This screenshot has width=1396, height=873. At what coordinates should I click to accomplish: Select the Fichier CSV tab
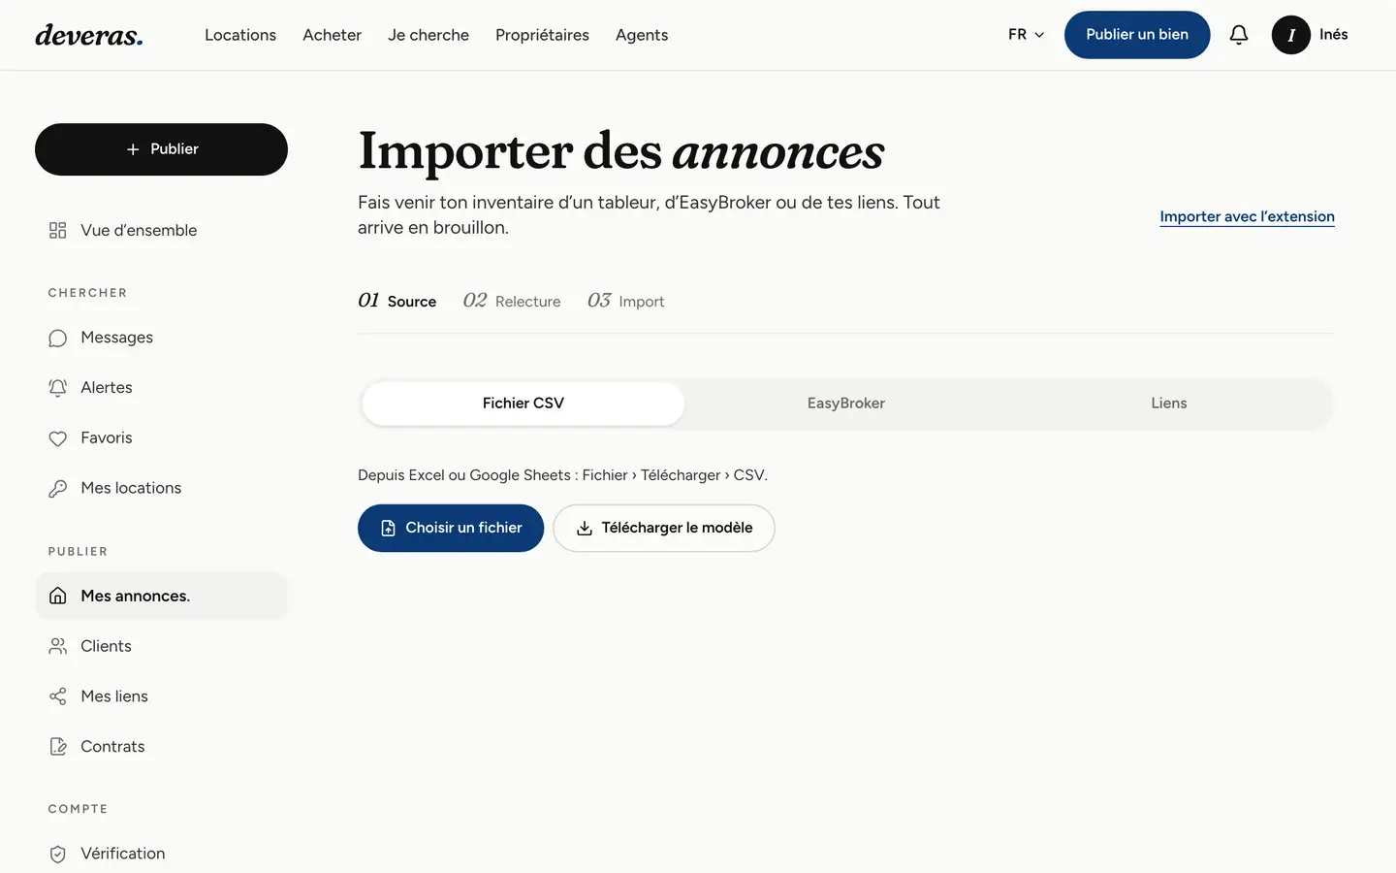point(523,404)
